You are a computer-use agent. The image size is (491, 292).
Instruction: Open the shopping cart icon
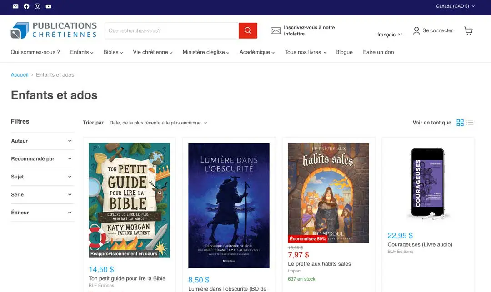tap(468, 30)
